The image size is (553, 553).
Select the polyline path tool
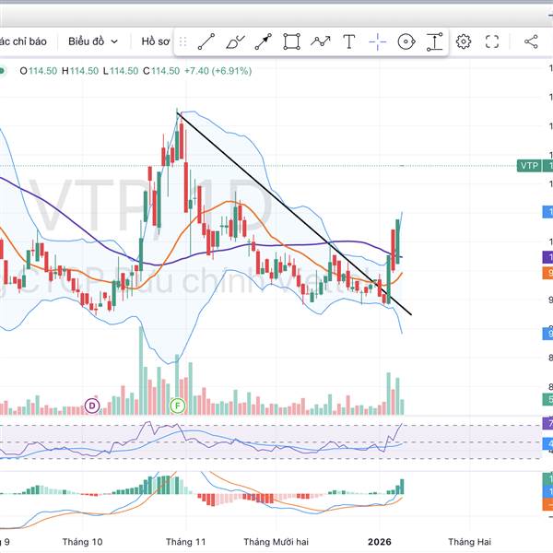pyautogui.click(x=321, y=41)
